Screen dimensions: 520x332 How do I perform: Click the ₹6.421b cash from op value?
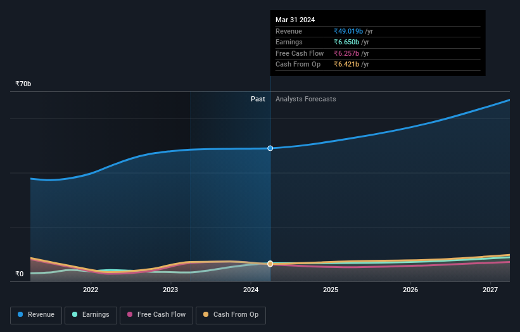[346, 65]
